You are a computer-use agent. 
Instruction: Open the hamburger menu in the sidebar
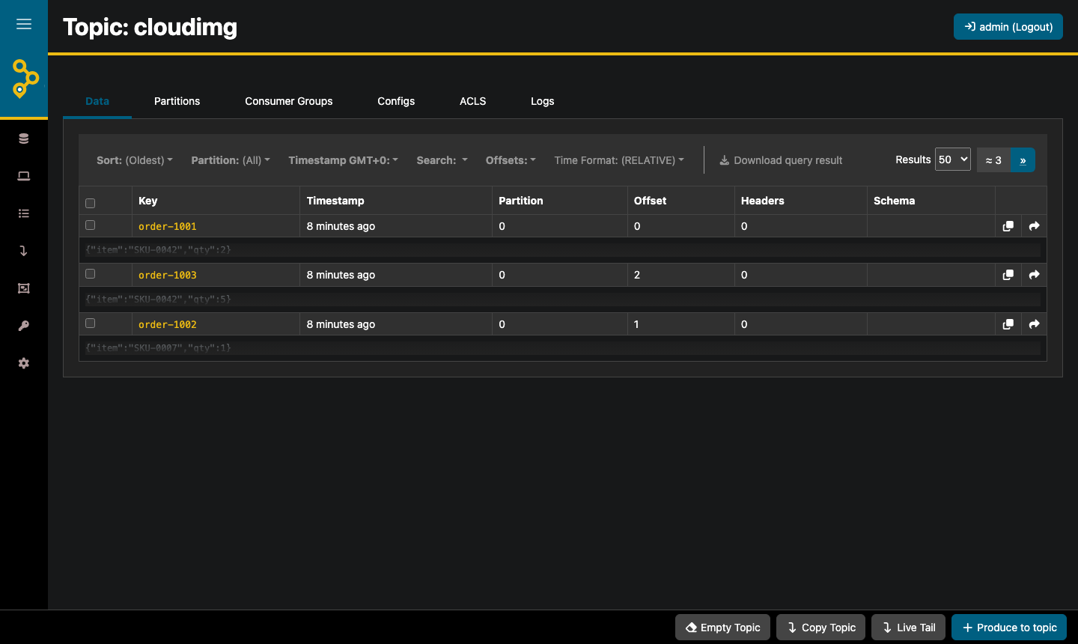point(24,24)
